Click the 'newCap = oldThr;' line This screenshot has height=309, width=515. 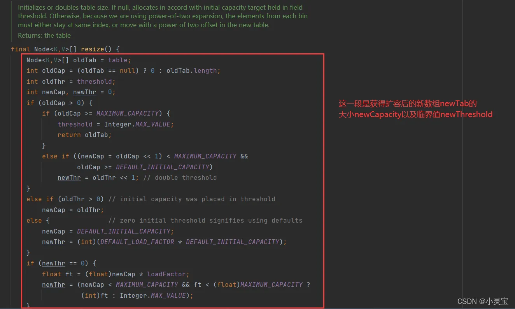coord(73,210)
